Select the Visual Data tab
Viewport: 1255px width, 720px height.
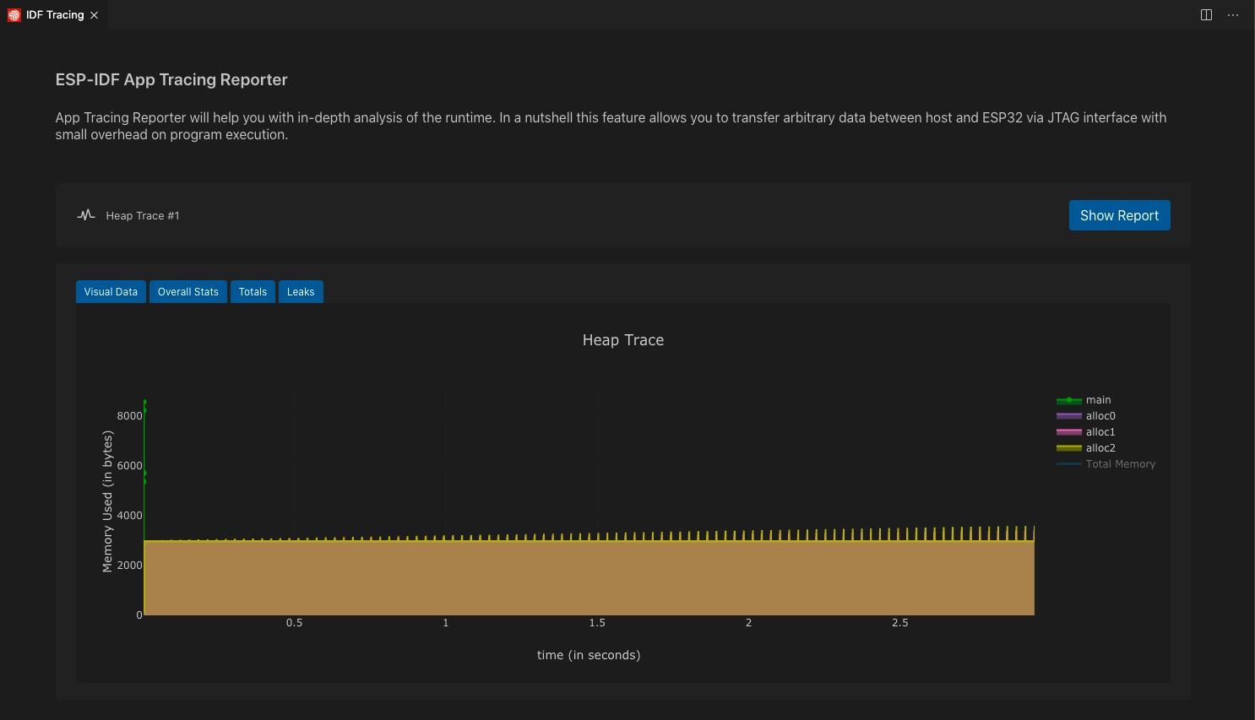click(111, 291)
